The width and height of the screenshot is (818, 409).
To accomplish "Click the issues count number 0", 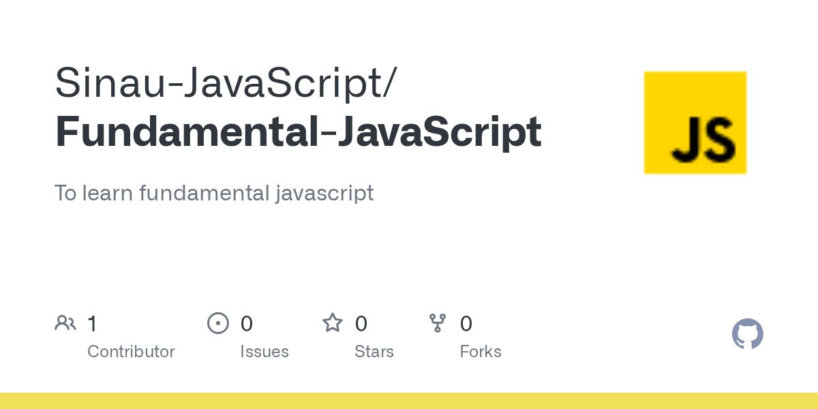I will pos(247,324).
